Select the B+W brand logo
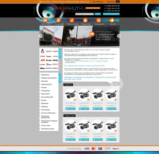Image resolution: width=159 pixels, height=154 pixels. [x=43, y=51]
